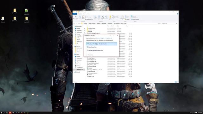Select the plugins folder in file list
Screen dimensions: 203x114
click(89, 30)
